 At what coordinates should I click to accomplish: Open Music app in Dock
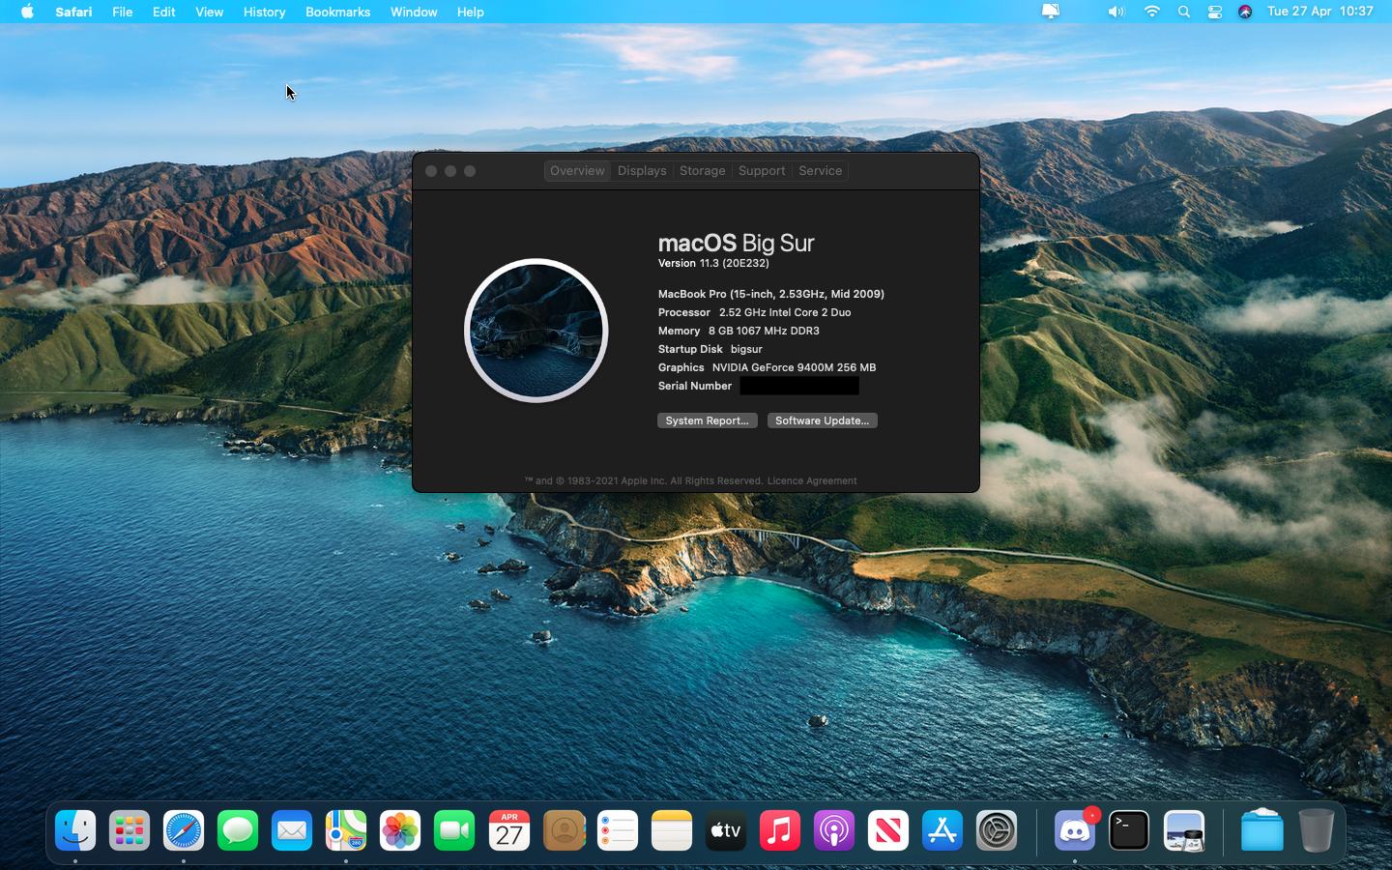780,830
